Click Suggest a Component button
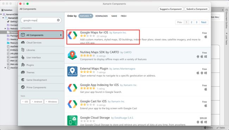The height and width of the screenshot is (130, 229). 171,9
